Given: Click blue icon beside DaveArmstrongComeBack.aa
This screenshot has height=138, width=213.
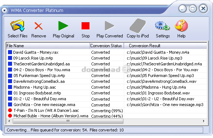Looking at the screenshot, I should 10,81.
